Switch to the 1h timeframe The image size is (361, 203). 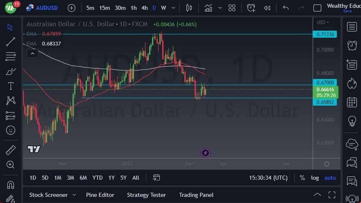point(134,8)
